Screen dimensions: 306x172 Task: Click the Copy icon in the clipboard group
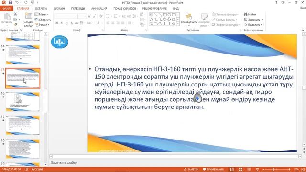(x=15, y=19)
